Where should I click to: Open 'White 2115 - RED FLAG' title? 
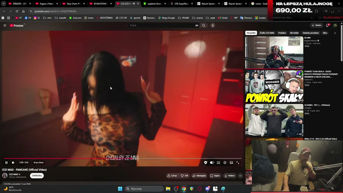tap(320, 139)
